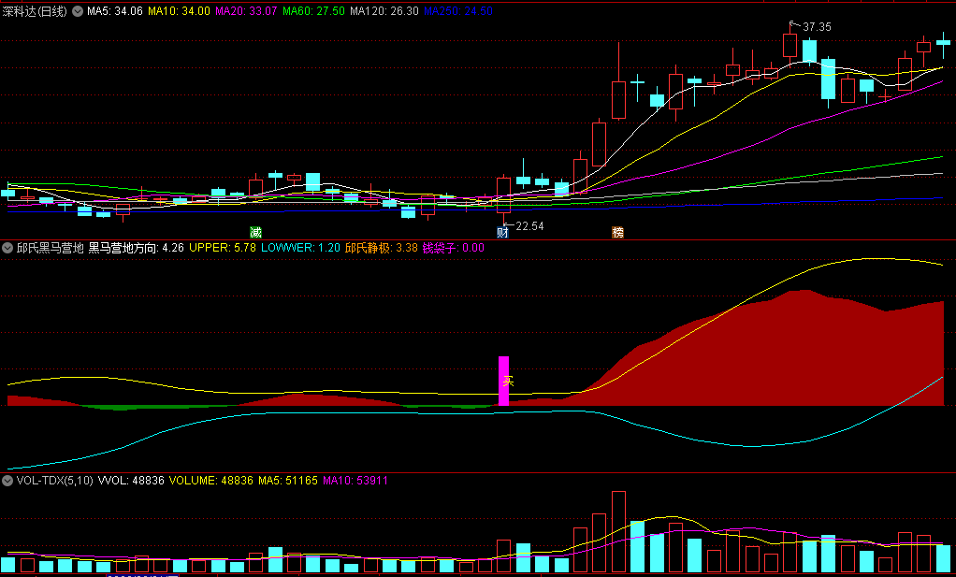Click the green 减 marker icon
The image size is (956, 577).
pos(255,232)
